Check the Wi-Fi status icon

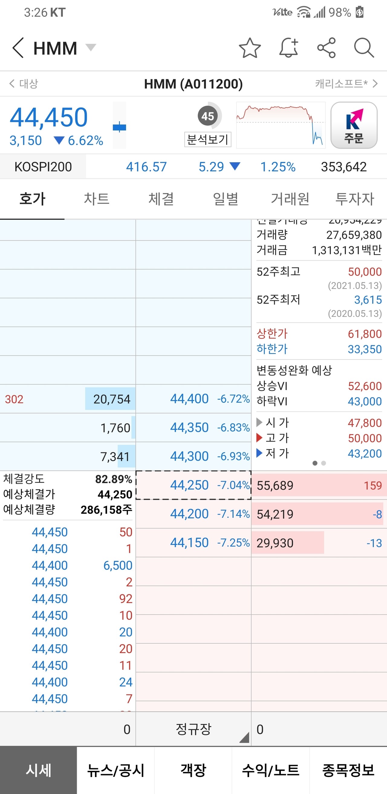pyautogui.click(x=304, y=12)
